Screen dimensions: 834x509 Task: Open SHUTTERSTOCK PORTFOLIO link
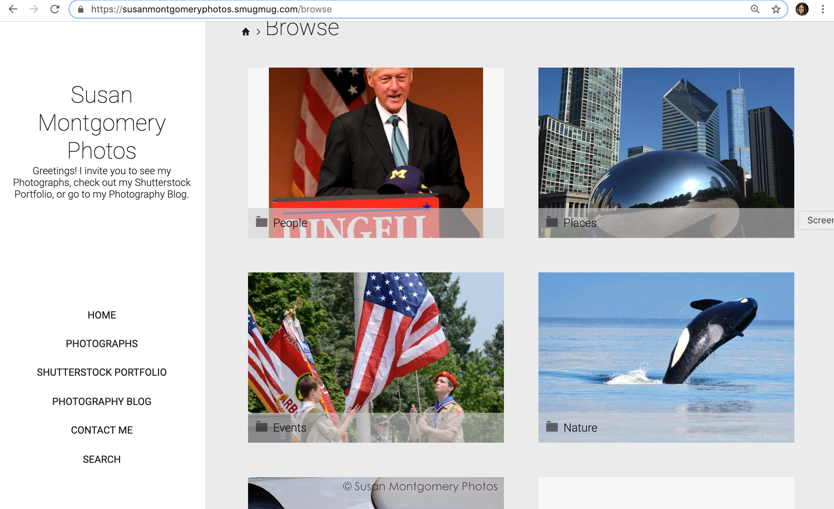(102, 372)
